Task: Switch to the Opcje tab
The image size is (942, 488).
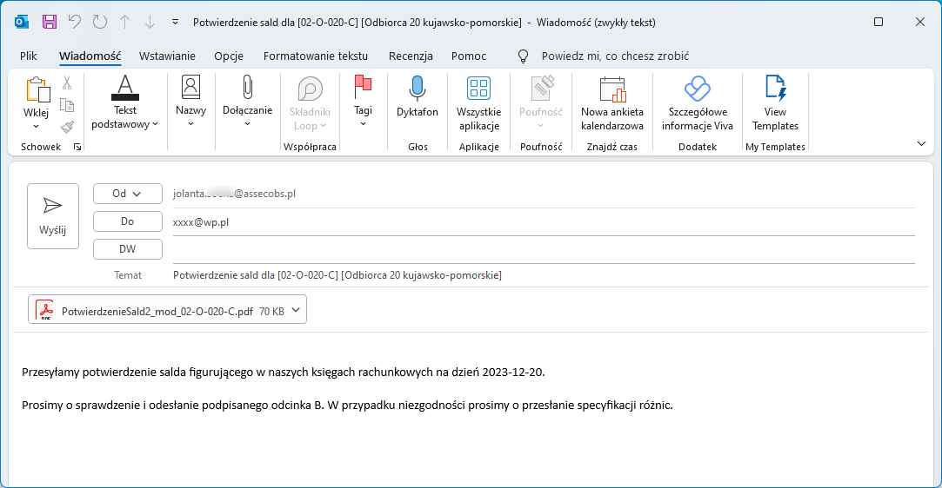Action: pyautogui.click(x=229, y=56)
